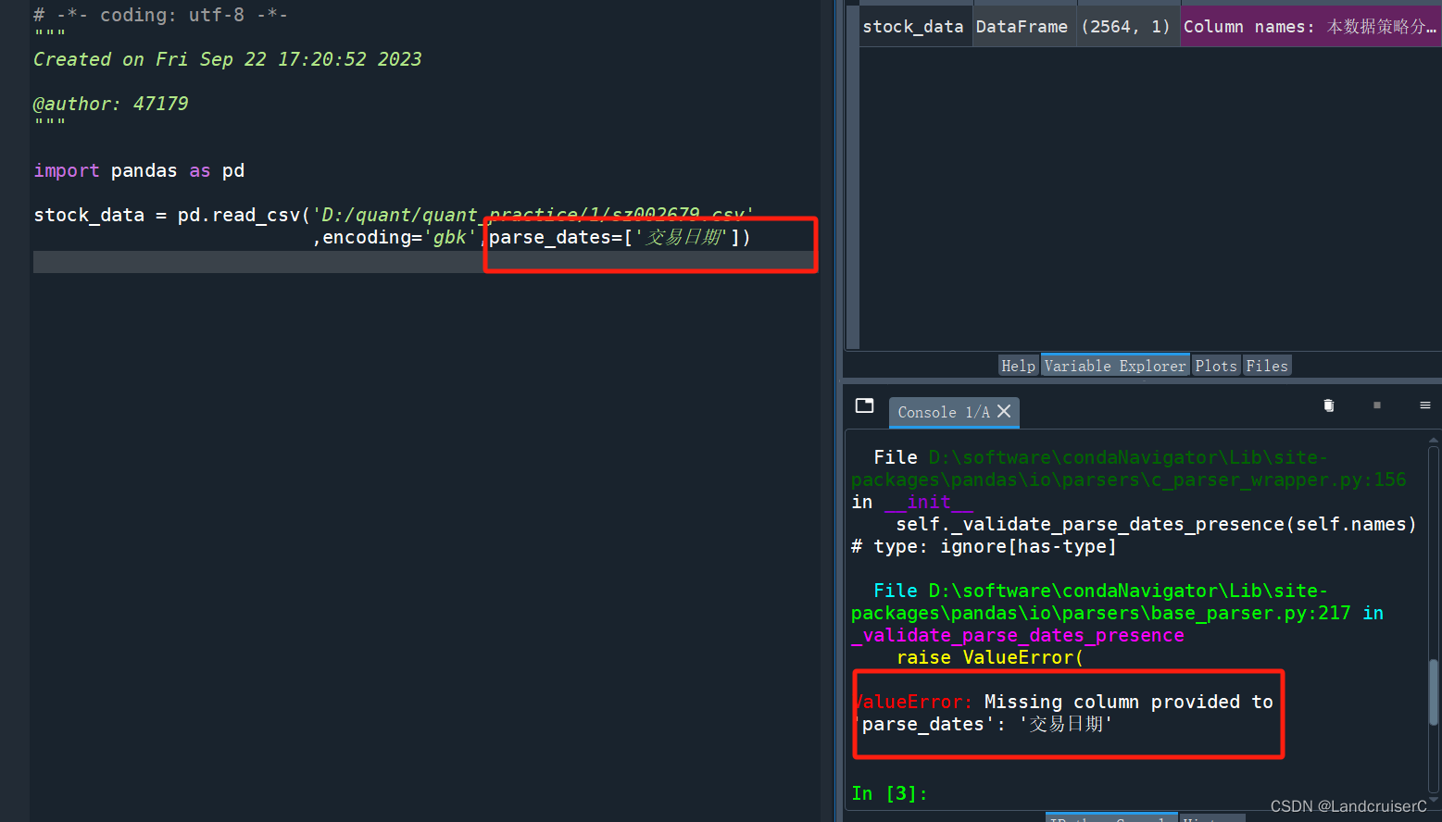Image resolution: width=1442 pixels, height=822 pixels.
Task: Open the Plots panel
Action: tap(1216, 365)
